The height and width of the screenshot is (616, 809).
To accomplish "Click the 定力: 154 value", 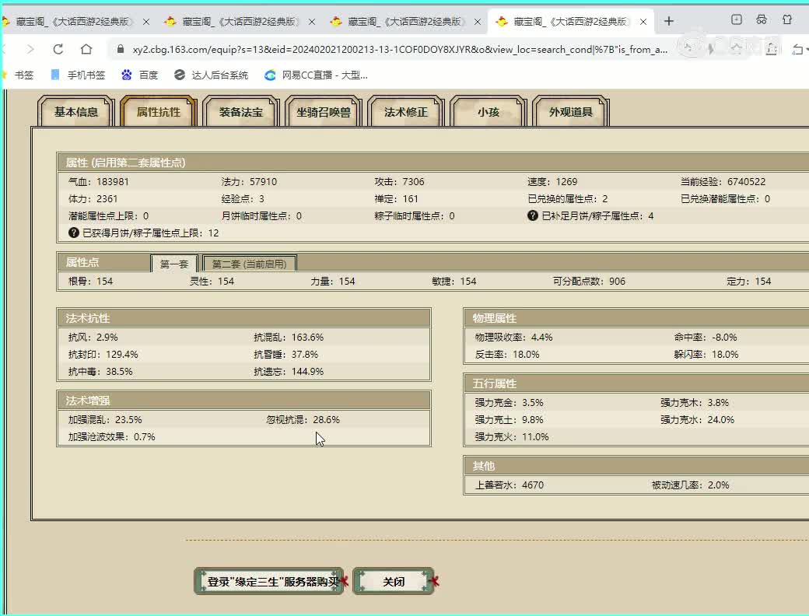I will [748, 282].
